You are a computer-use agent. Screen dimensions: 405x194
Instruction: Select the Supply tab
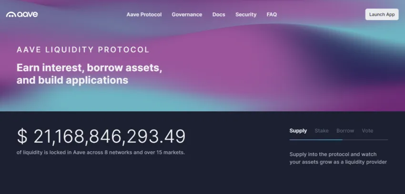298,131
